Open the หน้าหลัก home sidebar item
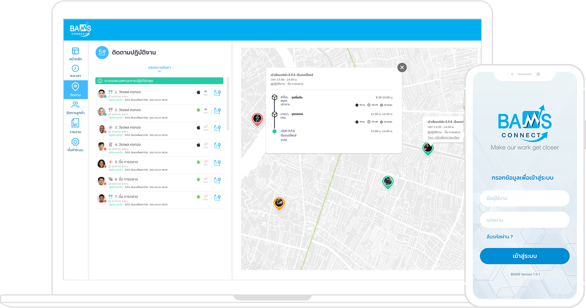The width and height of the screenshot is (586, 308). 75,54
